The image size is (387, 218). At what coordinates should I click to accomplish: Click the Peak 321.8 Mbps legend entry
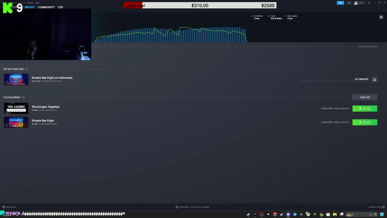point(275,17)
